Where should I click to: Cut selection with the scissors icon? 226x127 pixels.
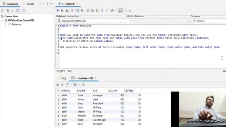coord(88,11)
